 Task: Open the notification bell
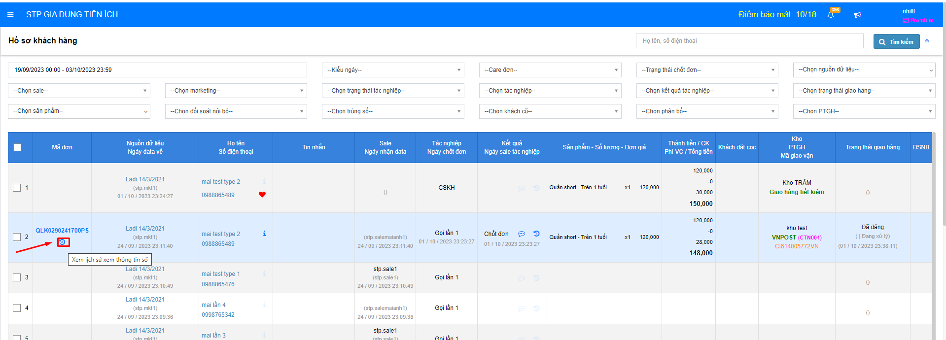coord(831,15)
